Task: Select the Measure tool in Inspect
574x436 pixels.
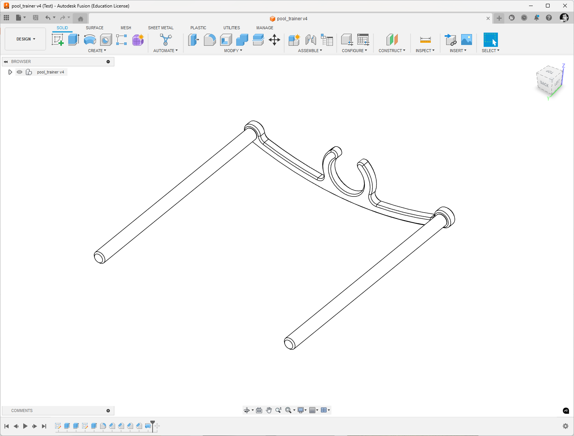Action: (x=425, y=39)
